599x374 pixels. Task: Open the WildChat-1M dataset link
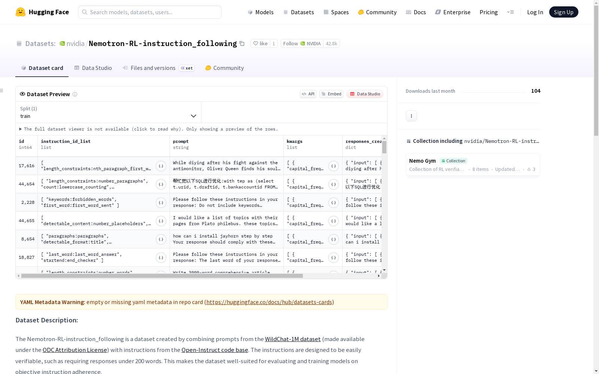[293, 339]
